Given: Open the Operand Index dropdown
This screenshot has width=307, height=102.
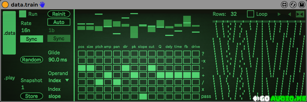Looking at the screenshot, I should point(59,80).
